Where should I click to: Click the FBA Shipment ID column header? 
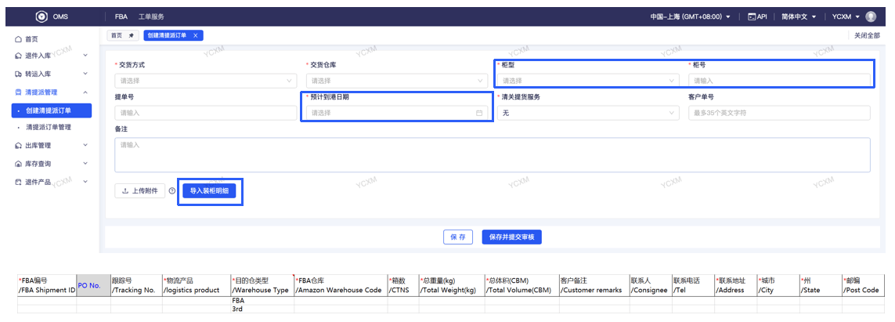tap(48, 285)
